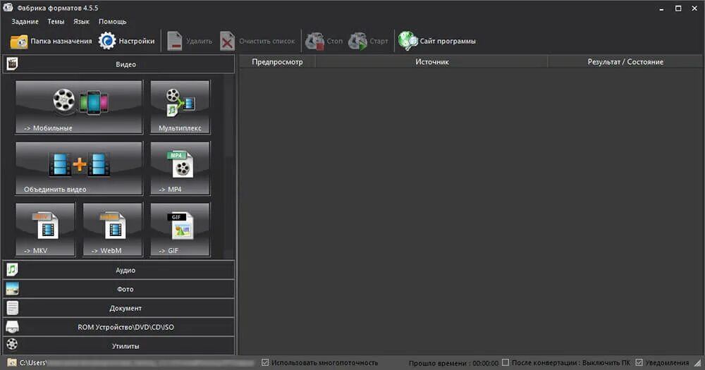The image size is (705, 370).
Task: Open the Язык menu
Action: click(x=81, y=22)
